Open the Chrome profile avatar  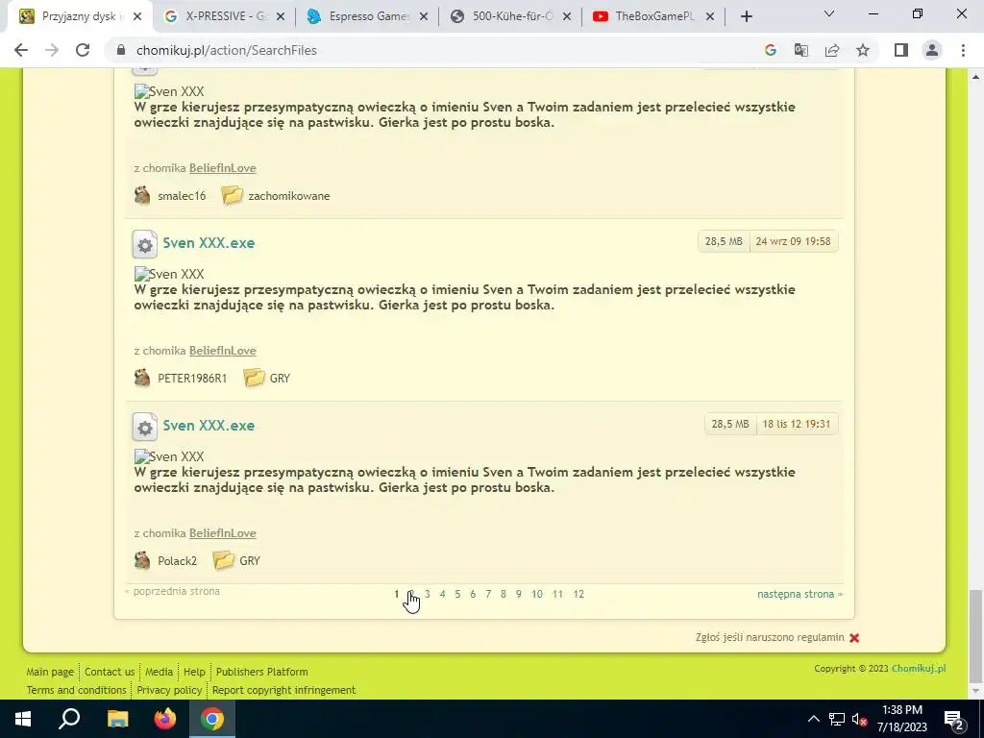(932, 50)
